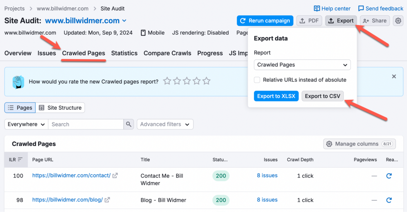Rate the report one star

[x=167, y=81]
